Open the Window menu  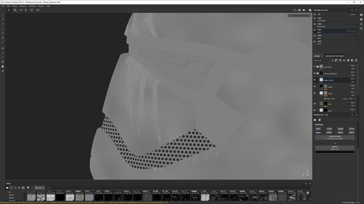point(23,6)
